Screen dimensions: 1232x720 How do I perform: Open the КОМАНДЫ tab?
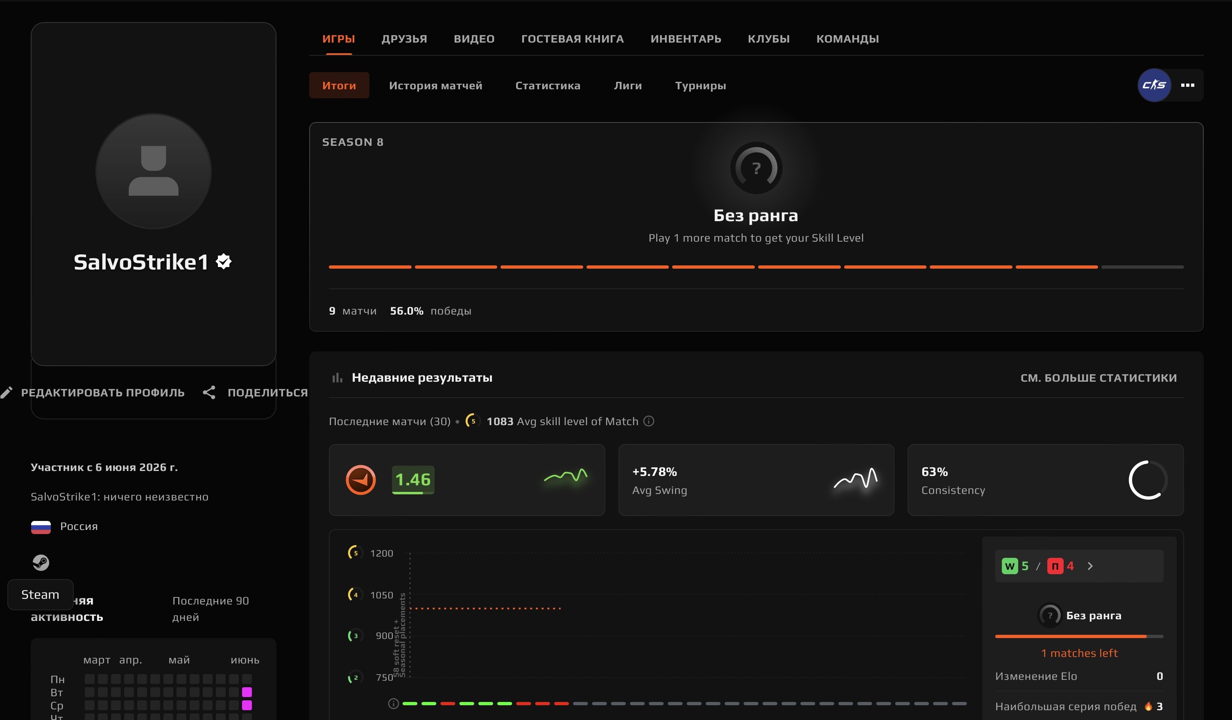click(x=847, y=38)
